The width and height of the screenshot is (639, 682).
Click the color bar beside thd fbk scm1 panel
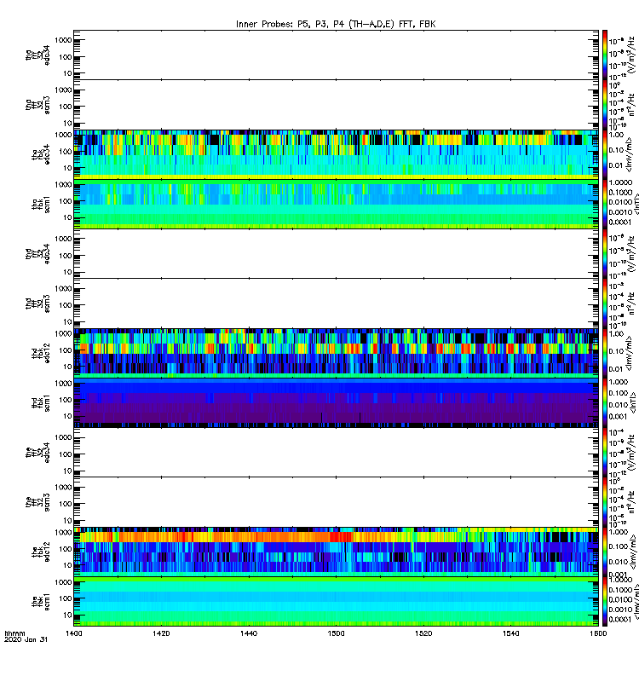coord(605,402)
